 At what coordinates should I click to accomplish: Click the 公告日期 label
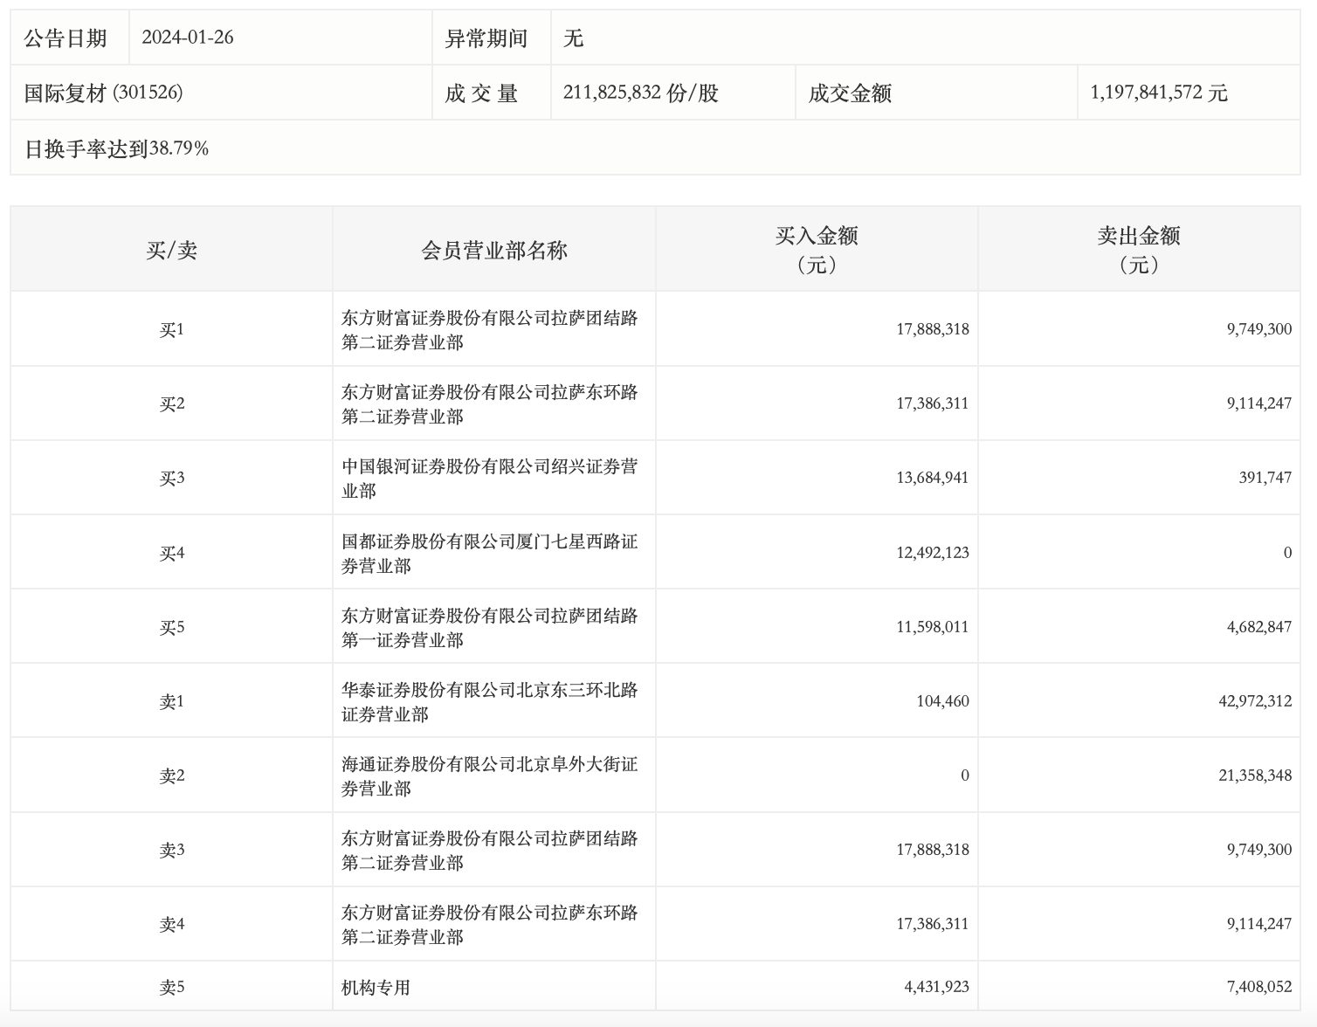(x=66, y=38)
